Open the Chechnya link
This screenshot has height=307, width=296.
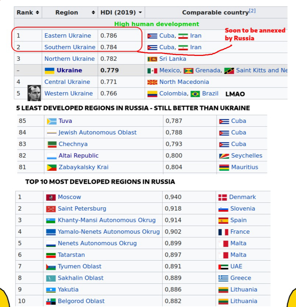[x=73, y=144]
